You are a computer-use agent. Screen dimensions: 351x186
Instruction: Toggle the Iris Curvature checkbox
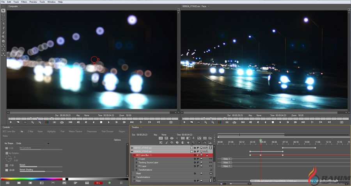[x=6, y=148]
